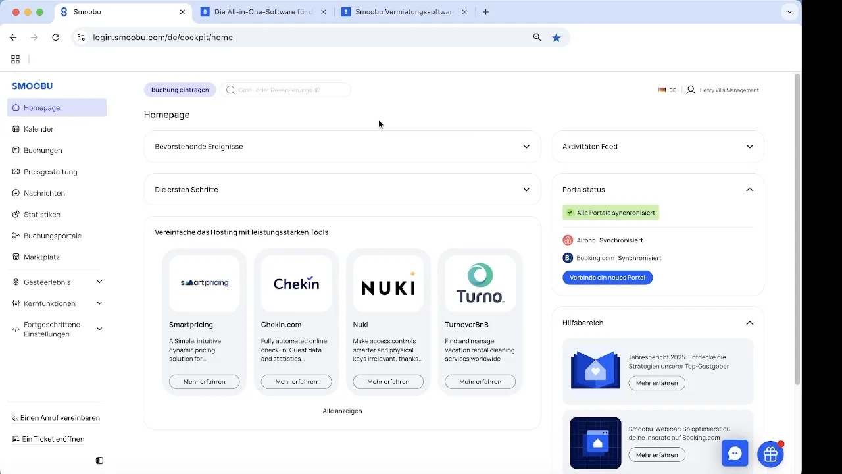Image resolution: width=842 pixels, height=474 pixels.
Task: Open the Marktplatz page
Action: [41, 257]
